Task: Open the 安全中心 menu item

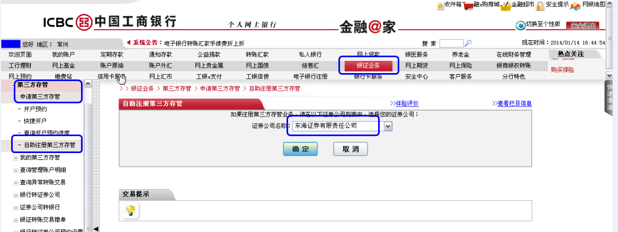Action: point(417,76)
